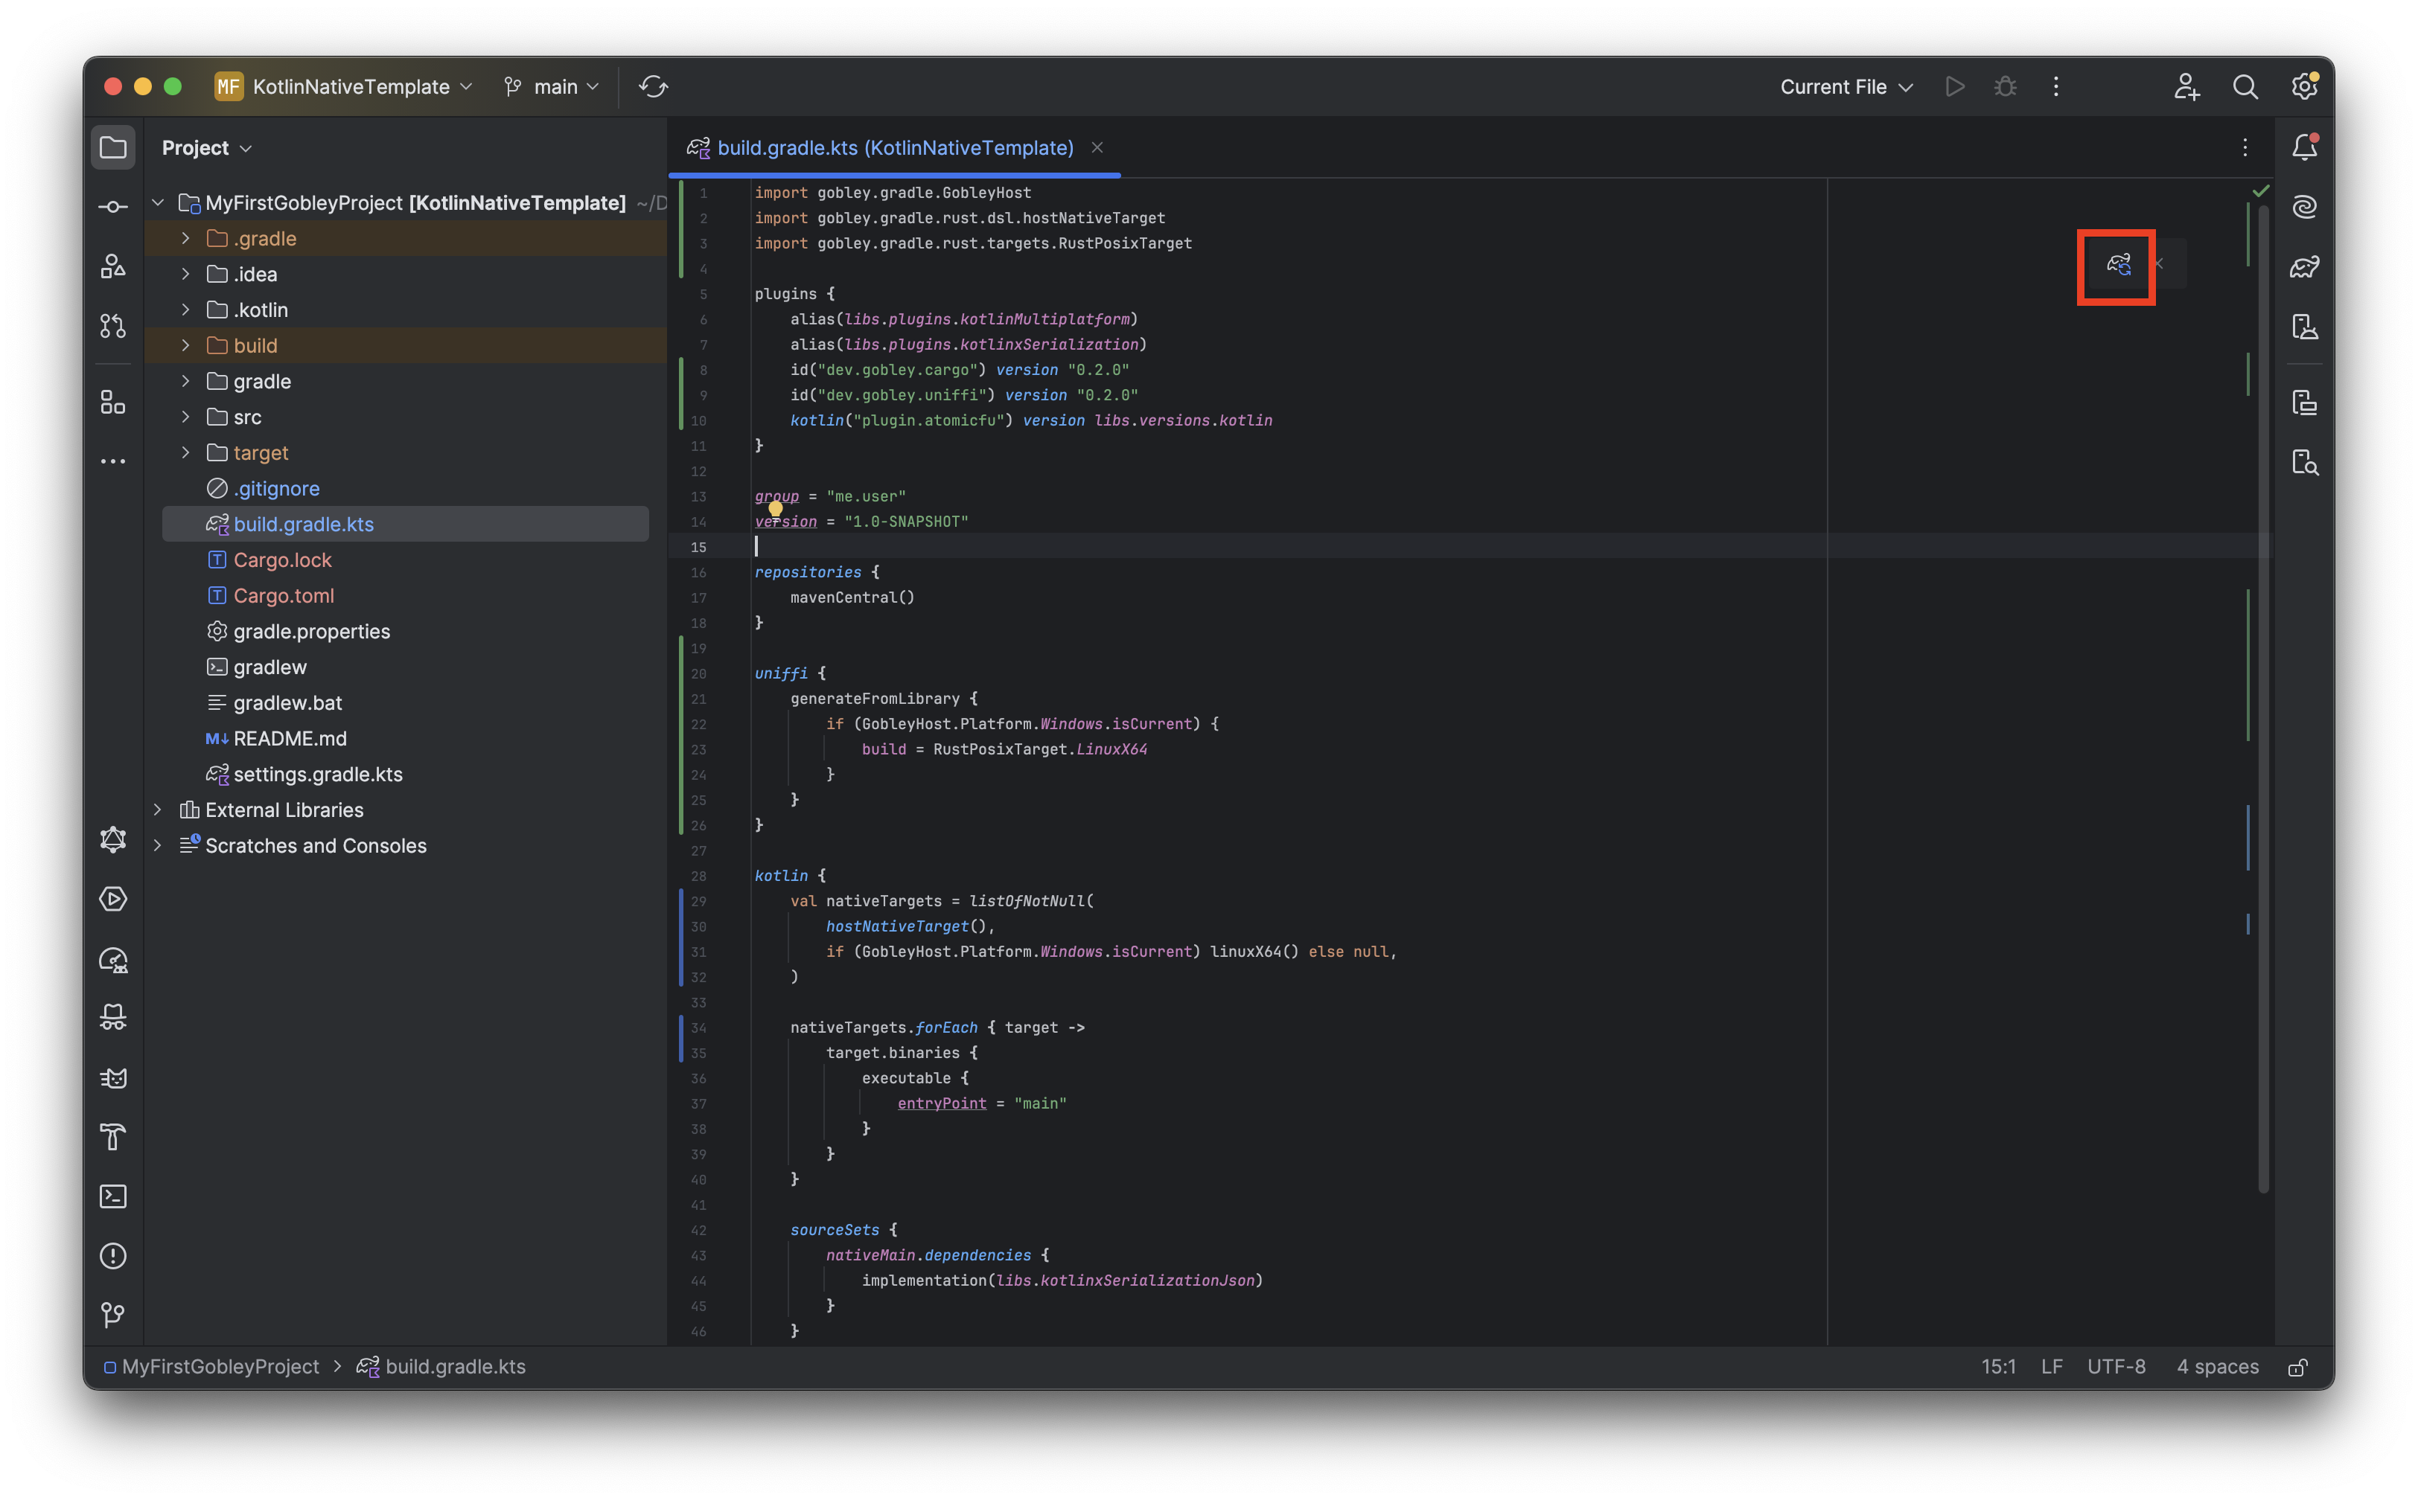Click the UTF-8 encoding in status bar
Viewport: 2418px width, 1500px height.
pyautogui.click(x=2115, y=1367)
